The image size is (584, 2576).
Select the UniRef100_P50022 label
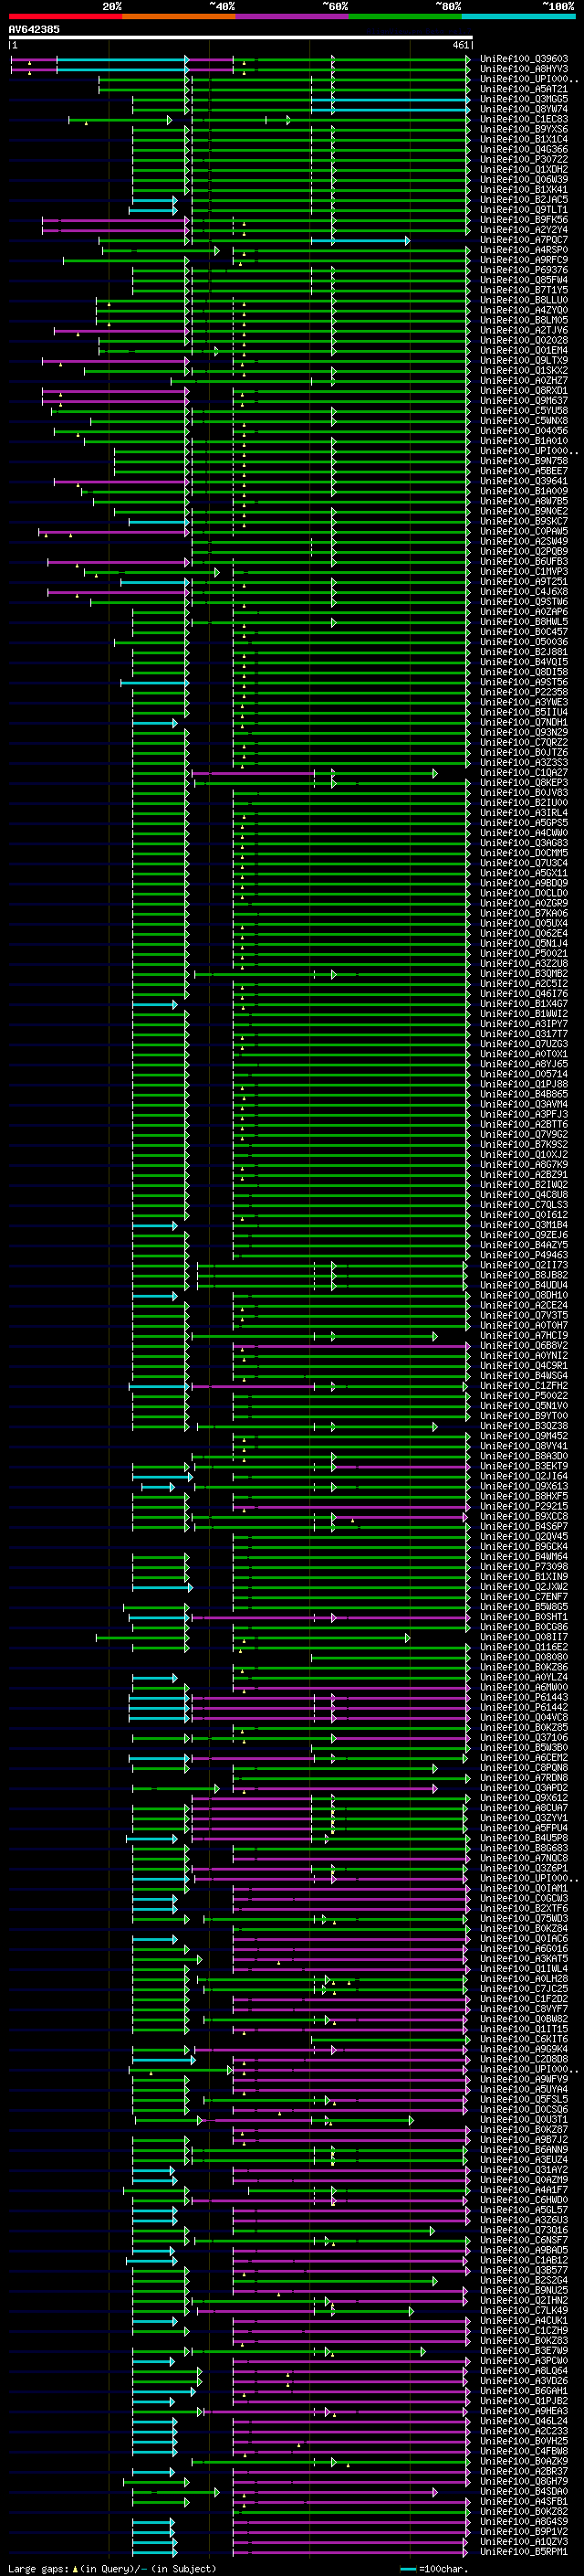point(524,1396)
